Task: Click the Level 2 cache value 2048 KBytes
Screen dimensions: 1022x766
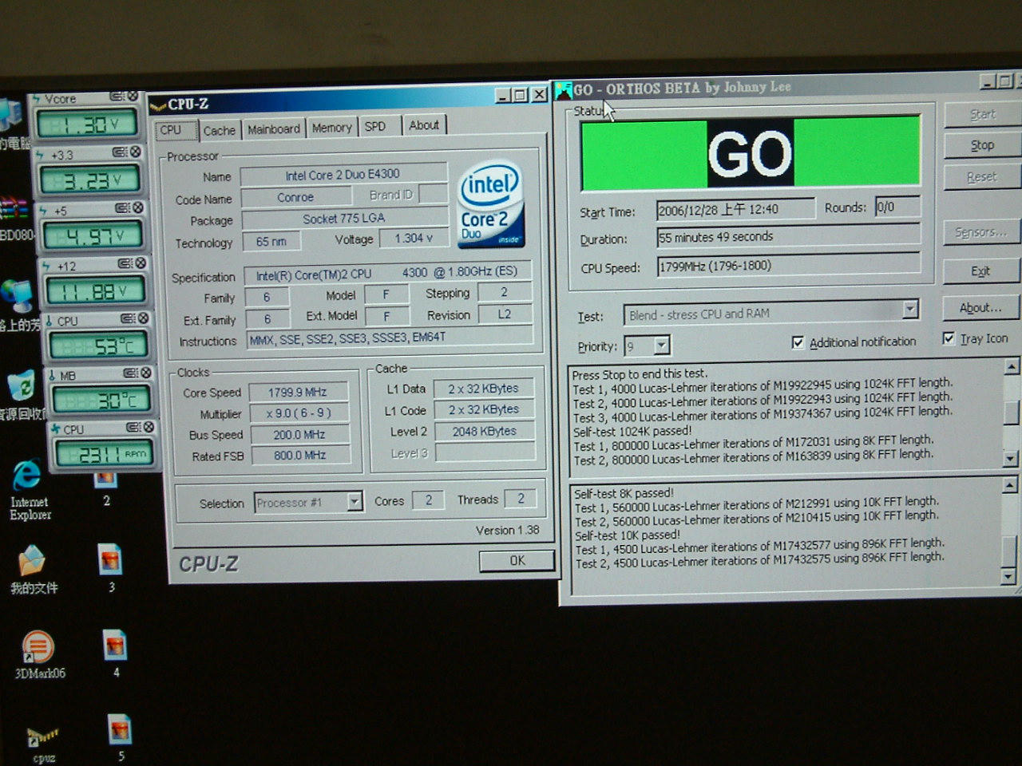Action: (x=484, y=431)
